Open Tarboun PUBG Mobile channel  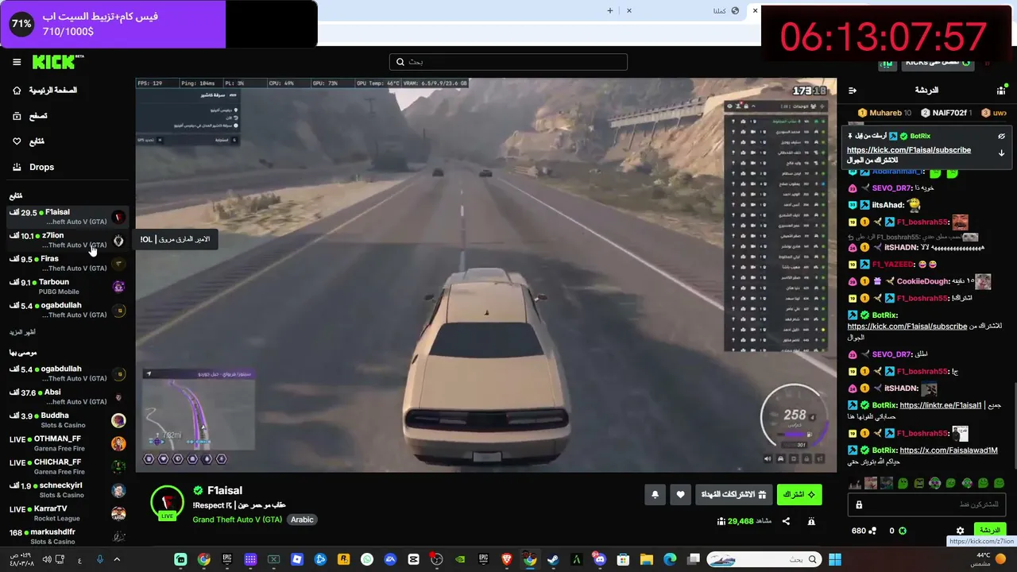(68, 286)
